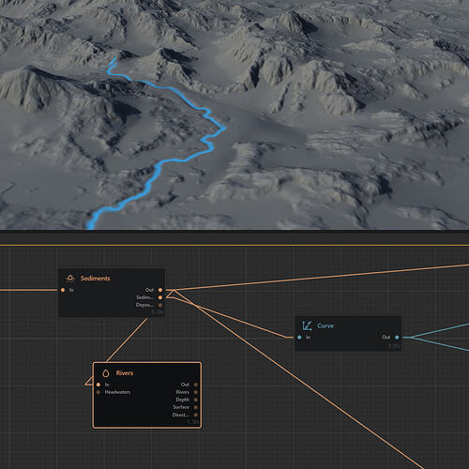Click the Rivers node Depth output port
This screenshot has height=469, width=469.
pyautogui.click(x=196, y=400)
